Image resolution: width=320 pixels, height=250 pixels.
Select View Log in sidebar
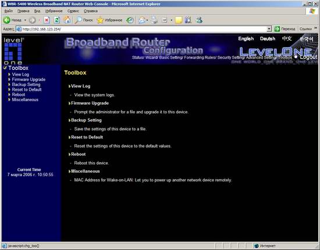tap(20, 74)
